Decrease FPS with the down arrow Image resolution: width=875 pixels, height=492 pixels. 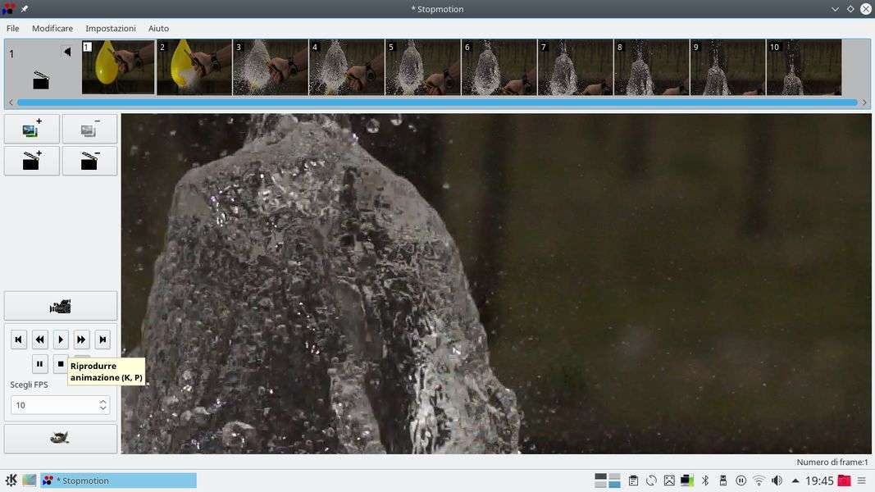pos(103,409)
